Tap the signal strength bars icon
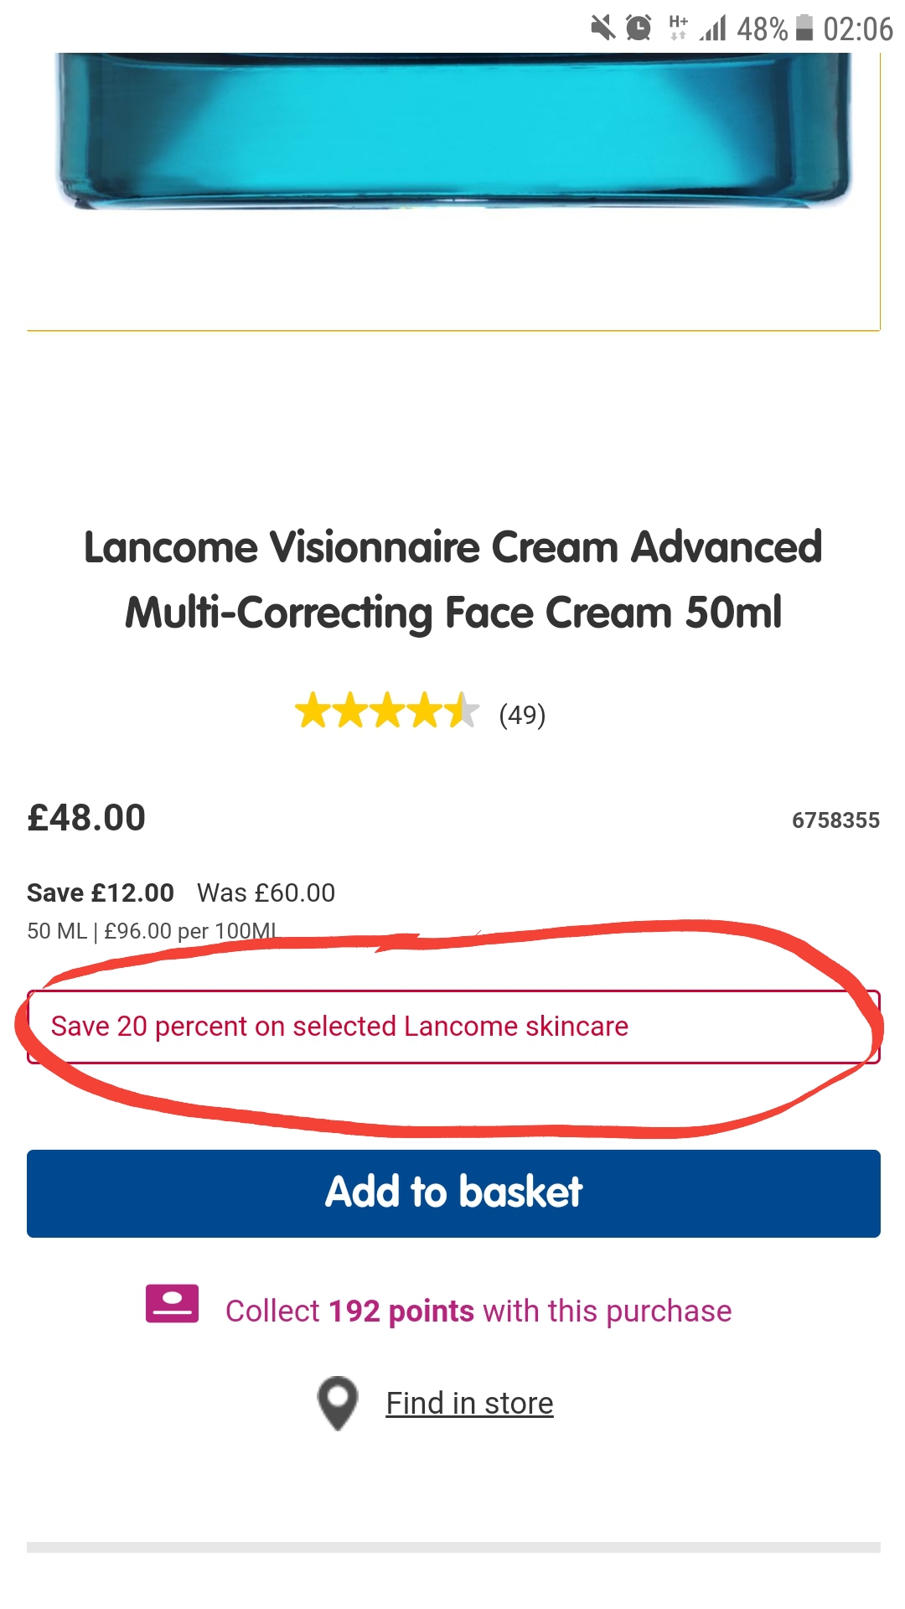This screenshot has width=905, height=1609. click(x=713, y=28)
